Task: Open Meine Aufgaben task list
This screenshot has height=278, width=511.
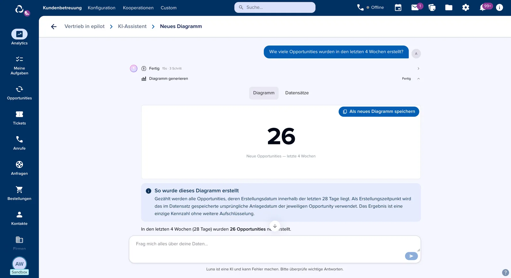Action: (19, 66)
